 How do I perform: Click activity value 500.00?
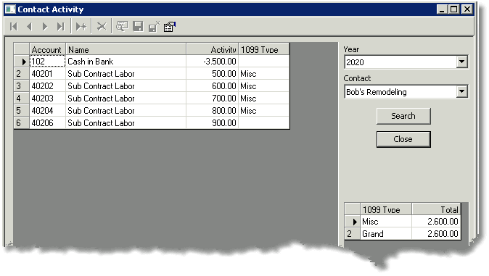point(213,74)
